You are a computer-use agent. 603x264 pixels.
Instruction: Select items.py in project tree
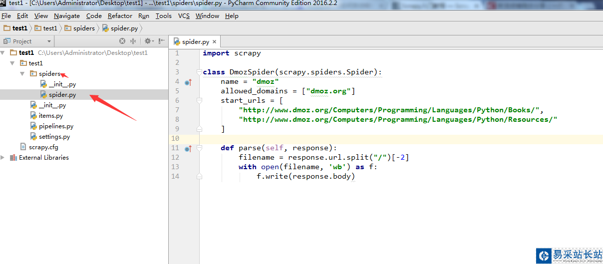(x=51, y=116)
